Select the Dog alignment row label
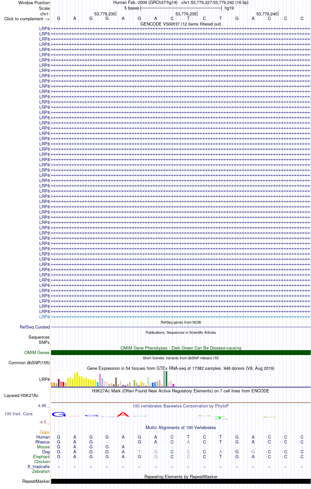This screenshot has width=311, height=489. (46, 452)
